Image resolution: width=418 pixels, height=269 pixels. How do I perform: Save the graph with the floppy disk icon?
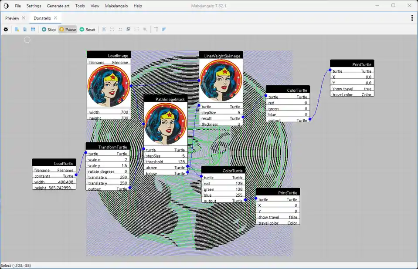click(33, 29)
